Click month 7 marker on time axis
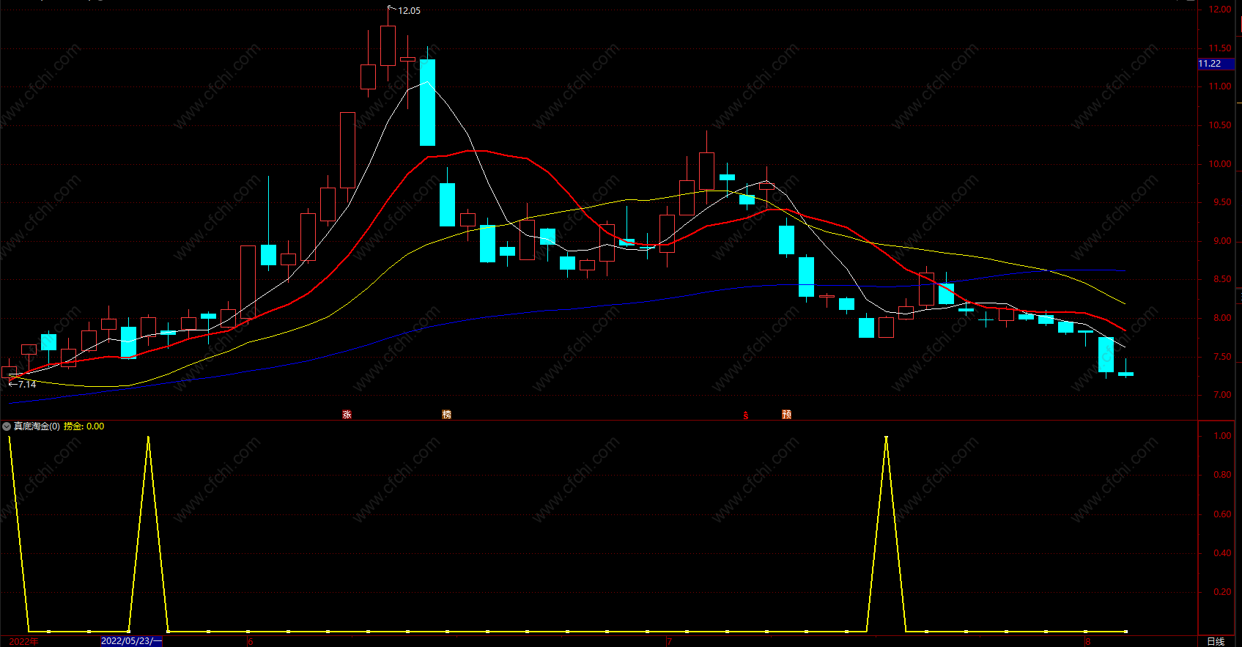1242x647 pixels. coord(669,642)
